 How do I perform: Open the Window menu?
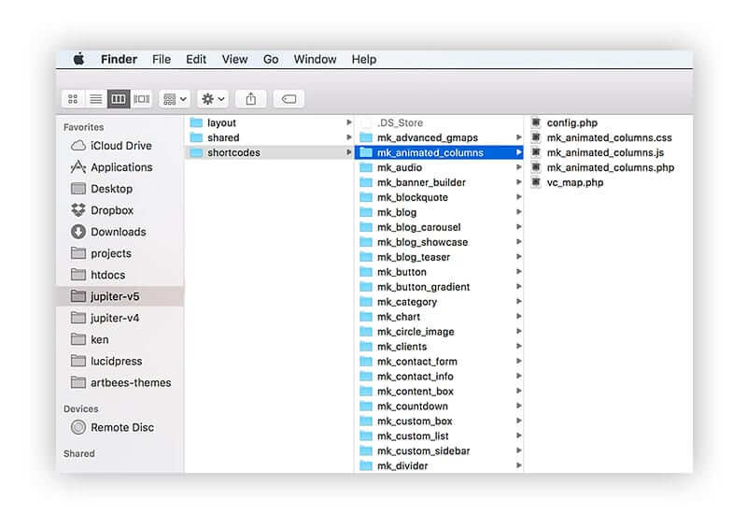(x=315, y=59)
